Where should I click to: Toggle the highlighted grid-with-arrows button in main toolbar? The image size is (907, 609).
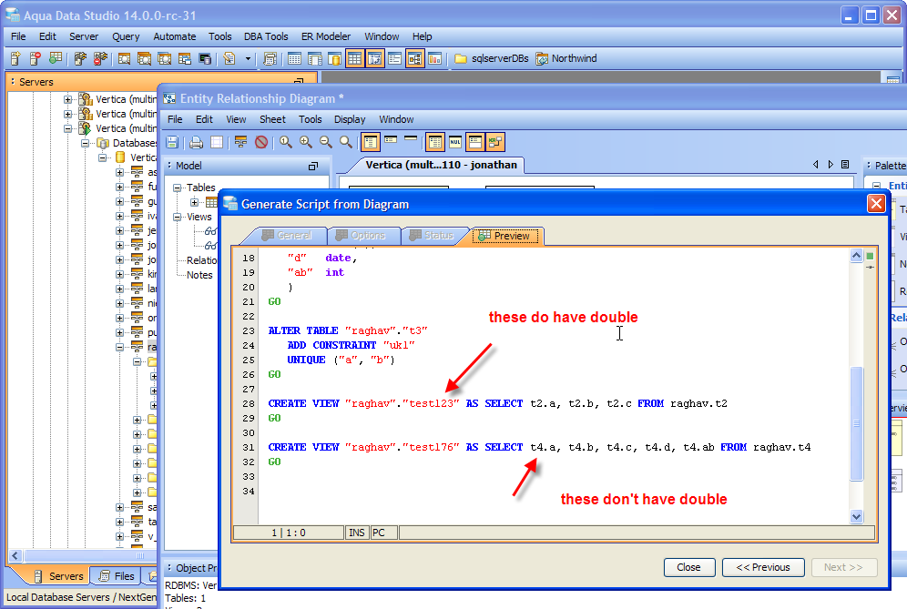[x=375, y=58]
